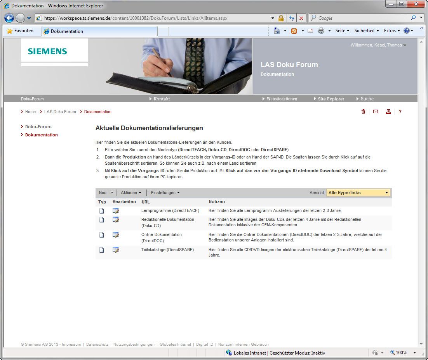Open the Alle Hyperlinks view dropdown
This screenshot has width=428, height=360.
[358, 193]
